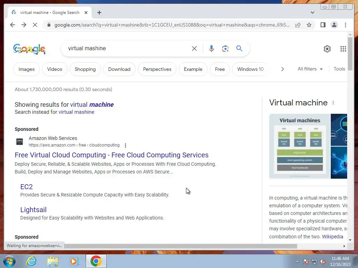This screenshot has width=358, height=268.
Task: Stop loading the page
Action: click(35, 25)
